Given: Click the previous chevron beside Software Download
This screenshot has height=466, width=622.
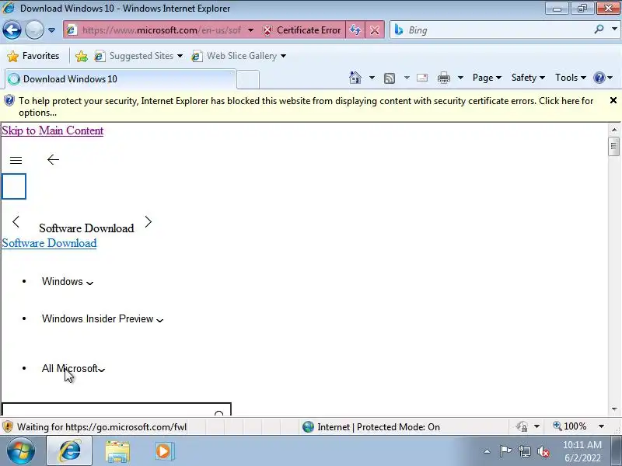Looking at the screenshot, I should (x=16, y=222).
